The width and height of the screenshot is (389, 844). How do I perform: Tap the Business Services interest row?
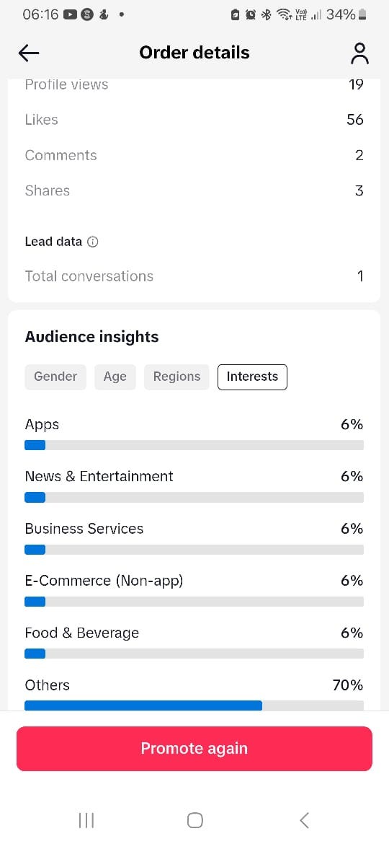click(x=194, y=537)
